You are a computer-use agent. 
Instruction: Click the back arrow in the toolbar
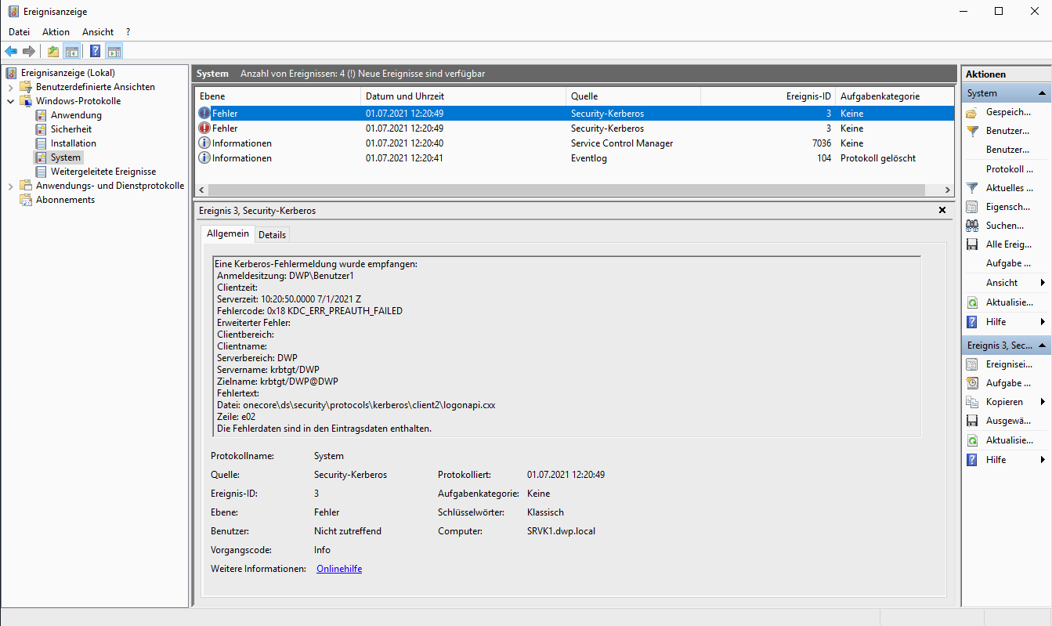tap(11, 52)
